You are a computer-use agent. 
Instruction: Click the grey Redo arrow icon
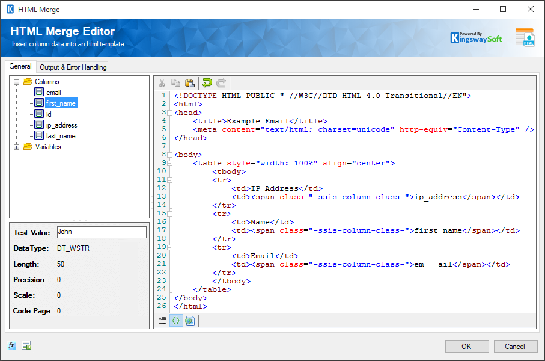point(221,83)
